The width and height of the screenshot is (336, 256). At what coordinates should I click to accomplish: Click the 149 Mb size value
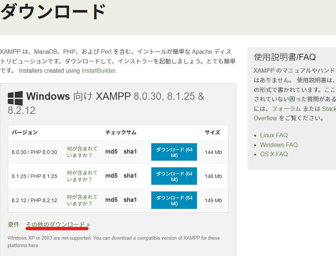click(x=213, y=201)
